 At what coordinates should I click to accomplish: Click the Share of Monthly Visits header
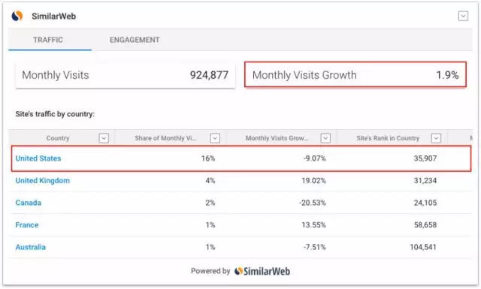(x=165, y=138)
